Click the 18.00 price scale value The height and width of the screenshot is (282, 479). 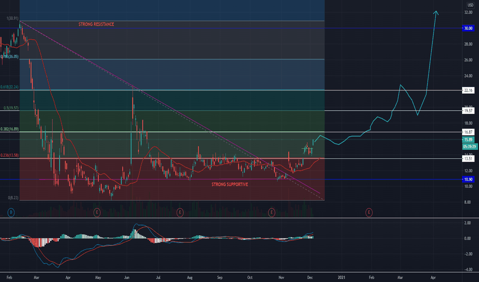click(468, 123)
